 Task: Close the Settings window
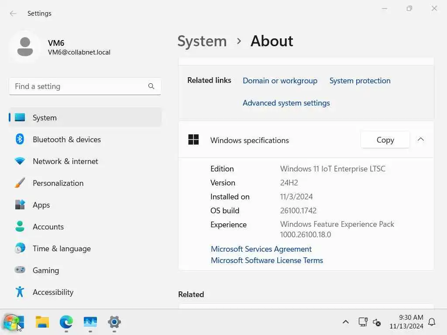434,9
